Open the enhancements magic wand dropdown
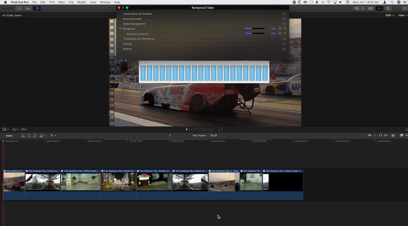The width and height of the screenshot is (408, 226). 15,129
